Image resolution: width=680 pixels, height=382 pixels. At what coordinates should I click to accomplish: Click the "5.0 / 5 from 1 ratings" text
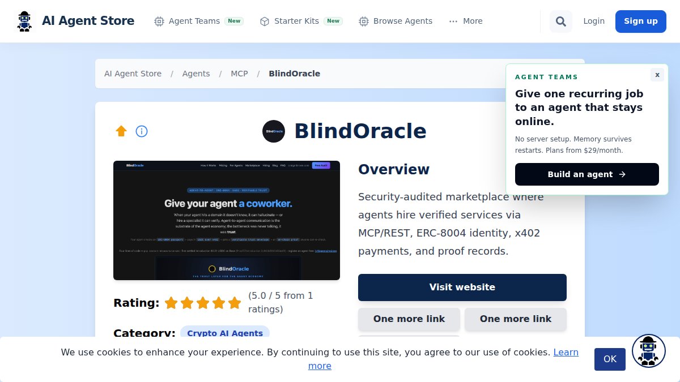coord(280,302)
